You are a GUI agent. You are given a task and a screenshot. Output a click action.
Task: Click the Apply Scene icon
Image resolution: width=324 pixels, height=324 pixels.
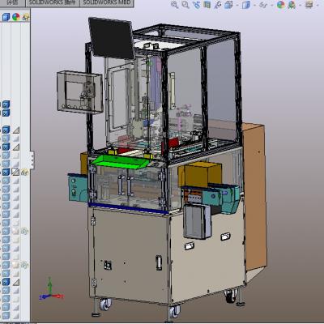(x=292, y=5)
